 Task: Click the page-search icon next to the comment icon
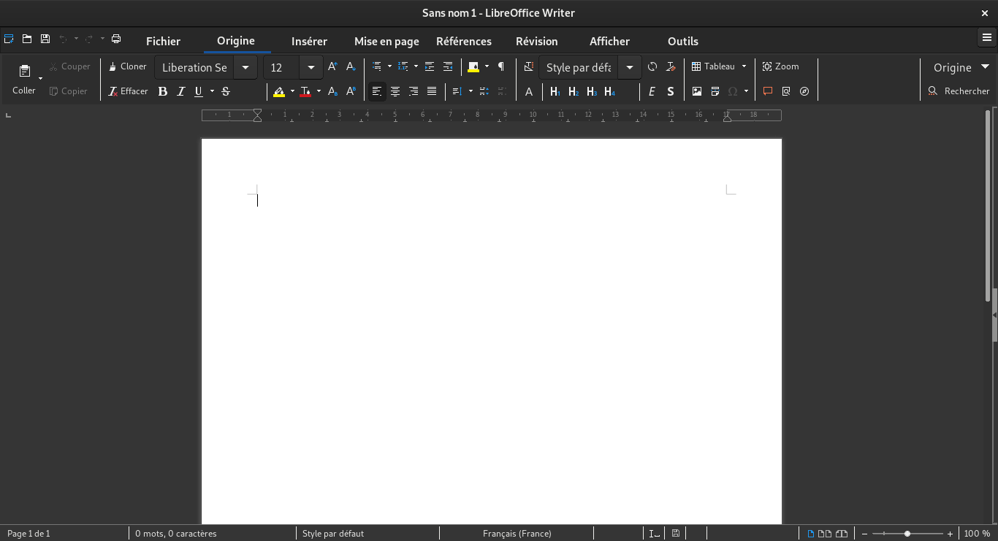click(x=786, y=91)
